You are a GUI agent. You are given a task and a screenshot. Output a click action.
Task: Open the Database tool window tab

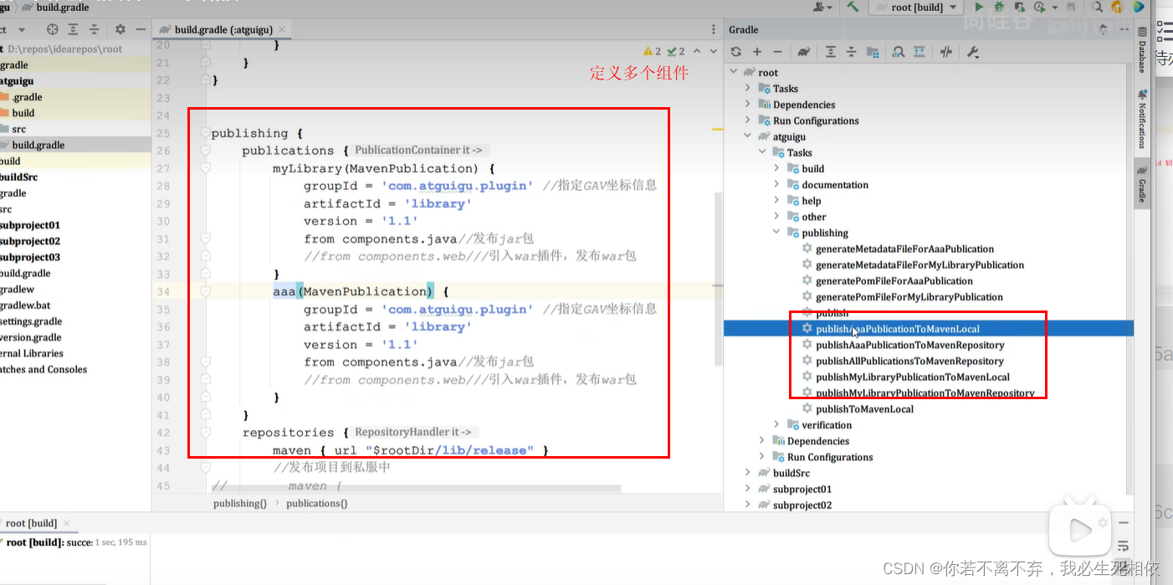1142,50
